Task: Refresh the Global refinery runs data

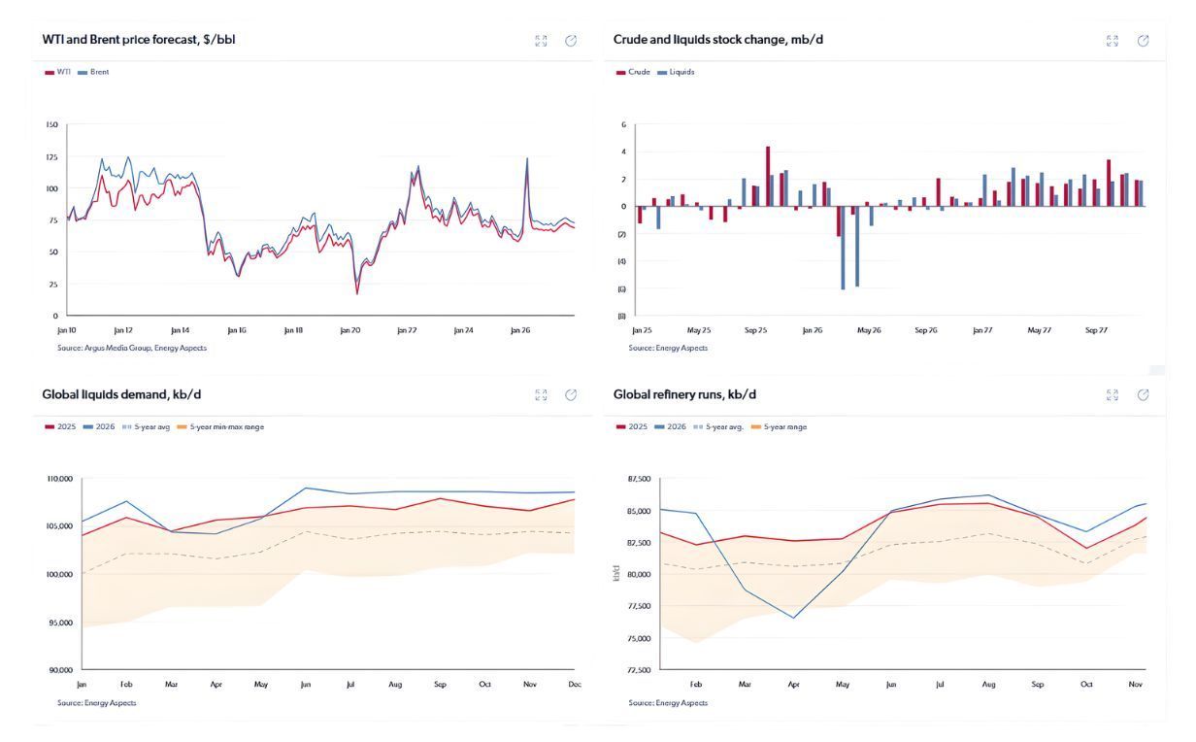Action: tap(1143, 394)
